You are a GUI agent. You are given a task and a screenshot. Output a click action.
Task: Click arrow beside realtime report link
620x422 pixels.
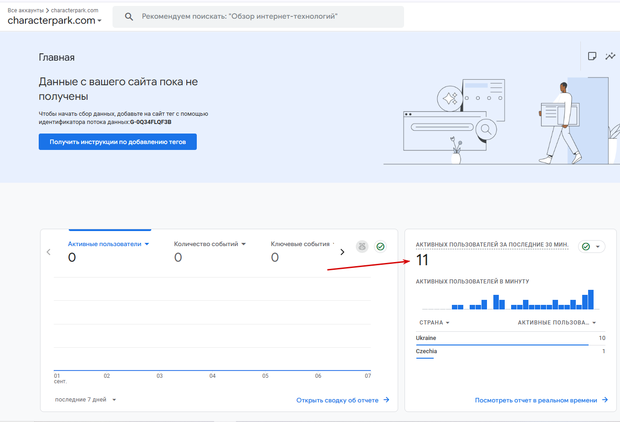(605, 400)
